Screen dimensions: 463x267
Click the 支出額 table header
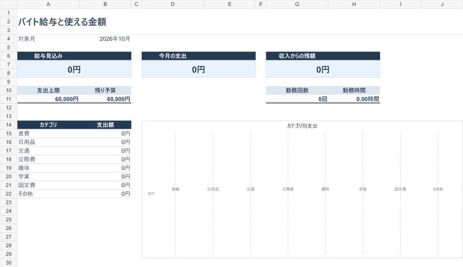pyautogui.click(x=105, y=124)
